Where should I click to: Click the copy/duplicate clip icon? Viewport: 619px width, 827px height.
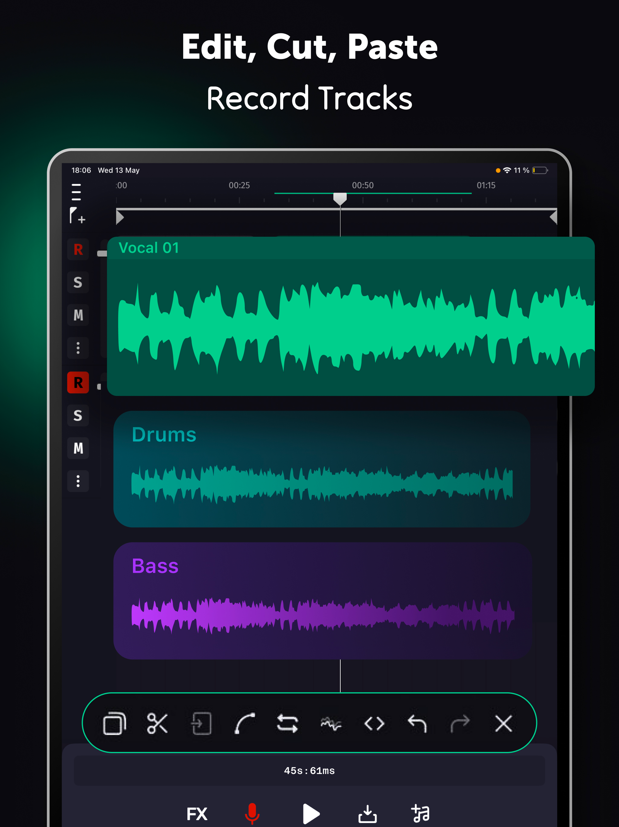(115, 723)
